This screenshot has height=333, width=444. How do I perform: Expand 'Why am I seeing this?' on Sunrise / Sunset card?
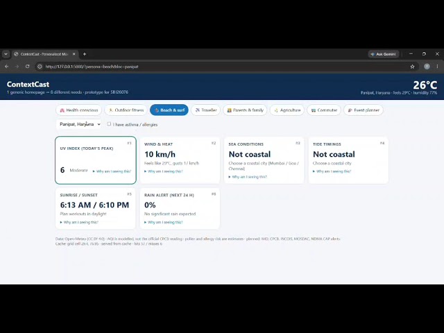point(79,222)
